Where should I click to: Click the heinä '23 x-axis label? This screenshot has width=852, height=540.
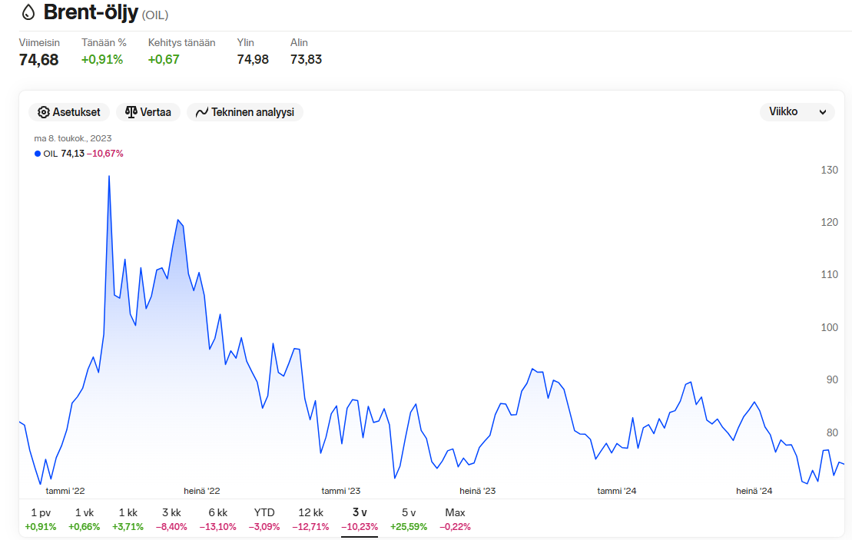pos(478,491)
